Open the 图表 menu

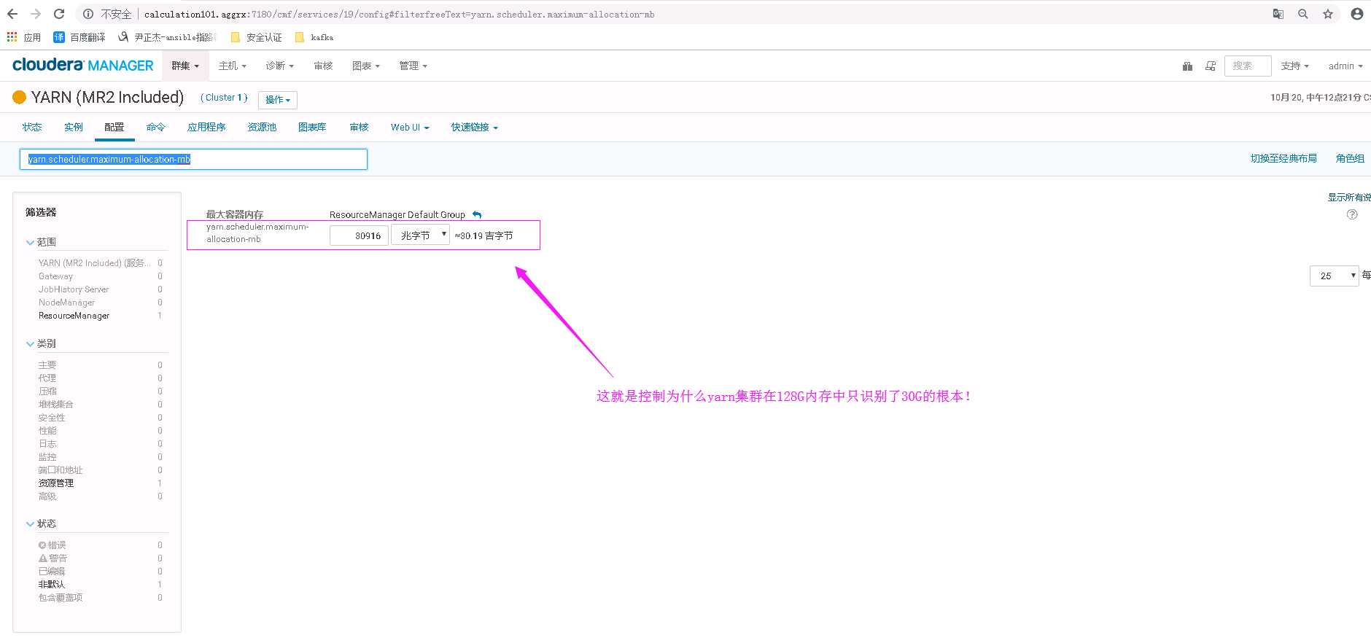click(366, 66)
